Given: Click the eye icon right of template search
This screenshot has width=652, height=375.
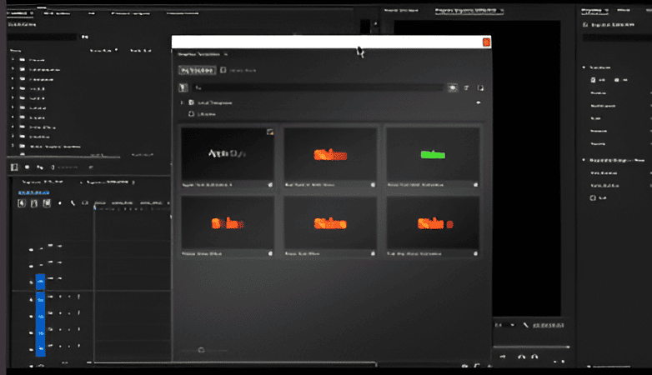Looking at the screenshot, I should coord(453,87).
